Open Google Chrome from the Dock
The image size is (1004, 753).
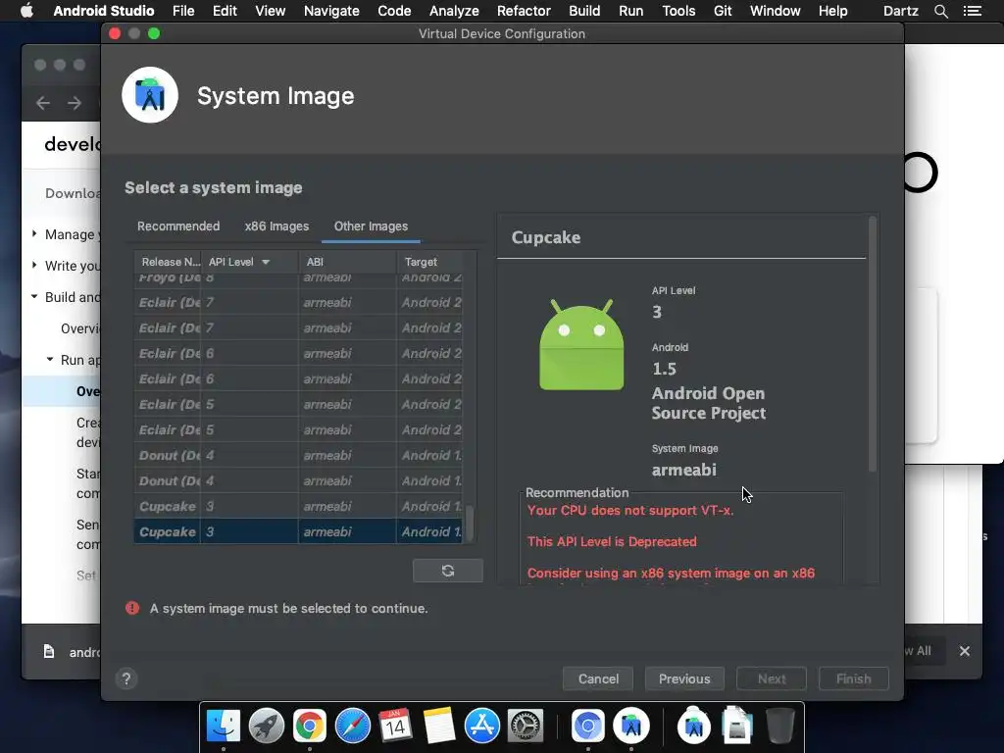pyautogui.click(x=309, y=727)
